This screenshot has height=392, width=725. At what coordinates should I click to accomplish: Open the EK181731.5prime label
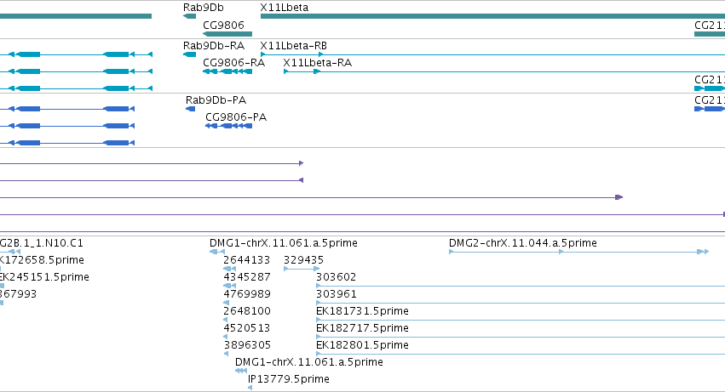point(363,311)
